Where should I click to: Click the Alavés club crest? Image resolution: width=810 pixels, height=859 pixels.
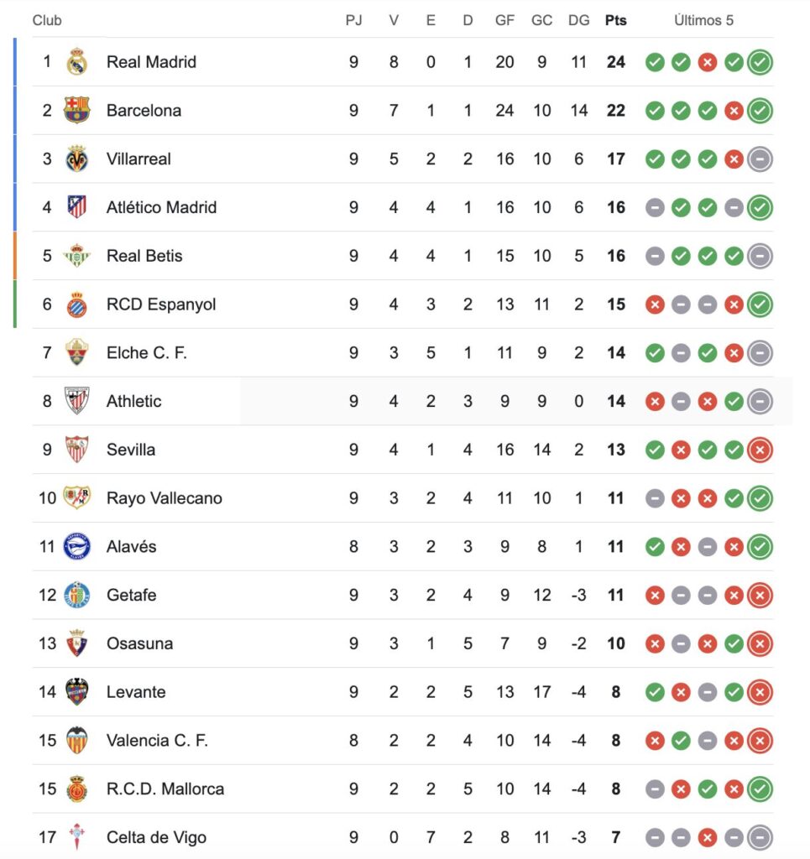[77, 547]
